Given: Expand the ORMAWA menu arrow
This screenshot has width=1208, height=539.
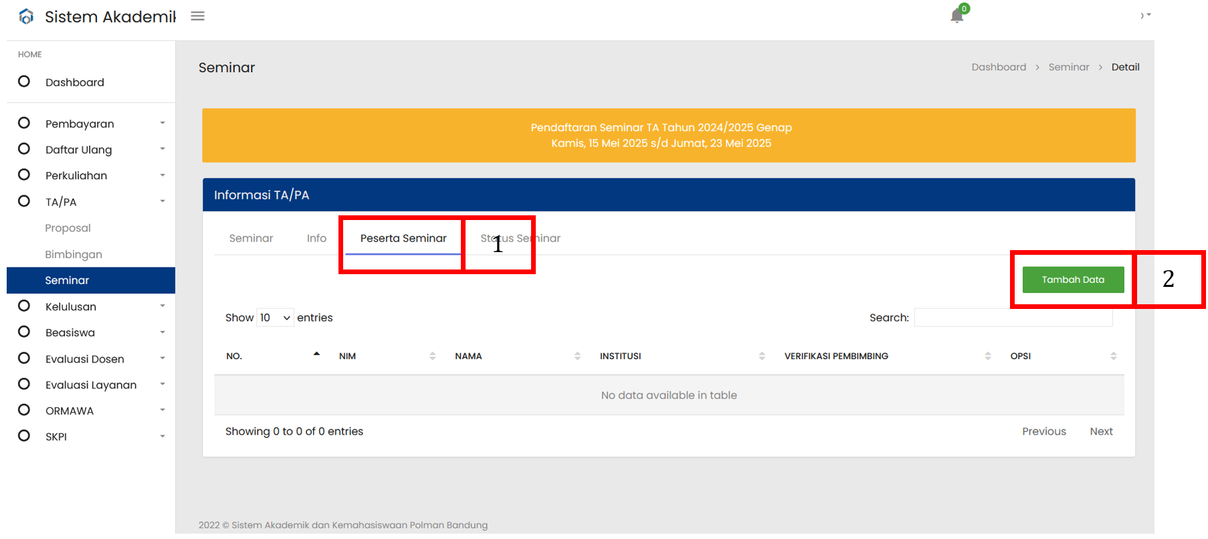Looking at the screenshot, I should pyautogui.click(x=163, y=411).
